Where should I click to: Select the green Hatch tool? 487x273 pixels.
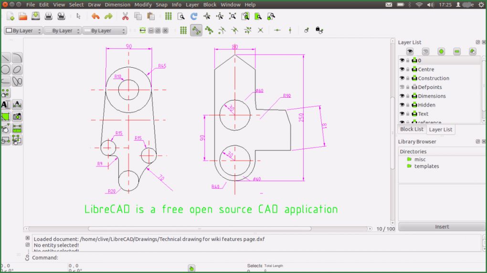click(x=6, y=117)
